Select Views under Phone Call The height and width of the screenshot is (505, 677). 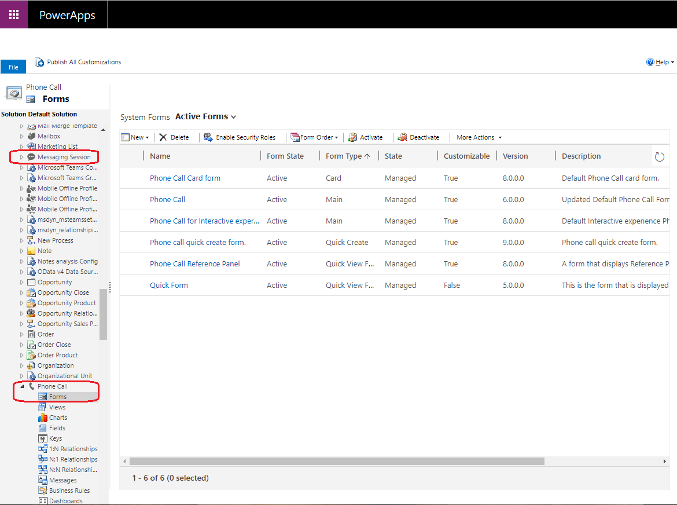click(x=57, y=407)
